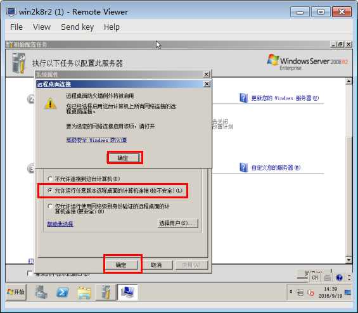Click the Select Users button
Screen dimensions: 358x313
coord(177,223)
